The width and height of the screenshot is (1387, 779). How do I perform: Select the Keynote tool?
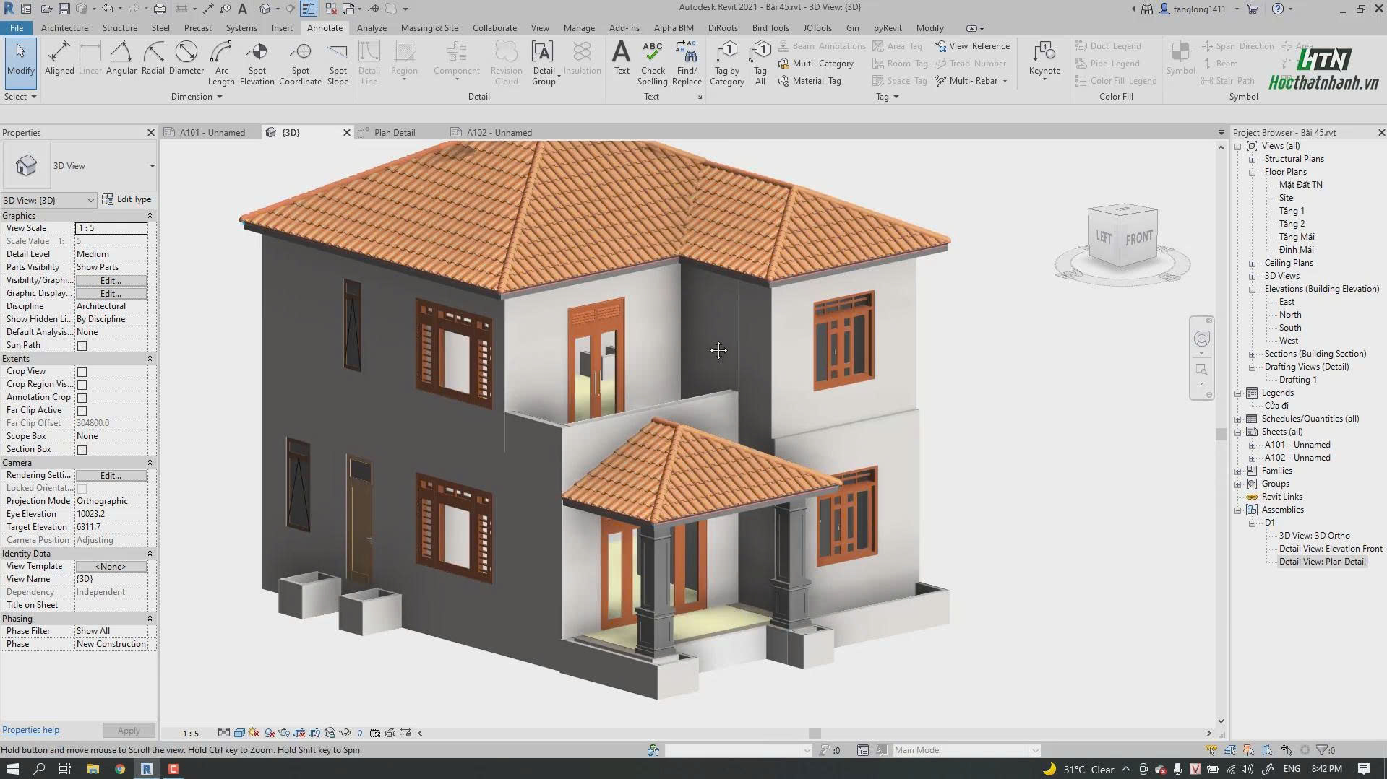pos(1044,59)
